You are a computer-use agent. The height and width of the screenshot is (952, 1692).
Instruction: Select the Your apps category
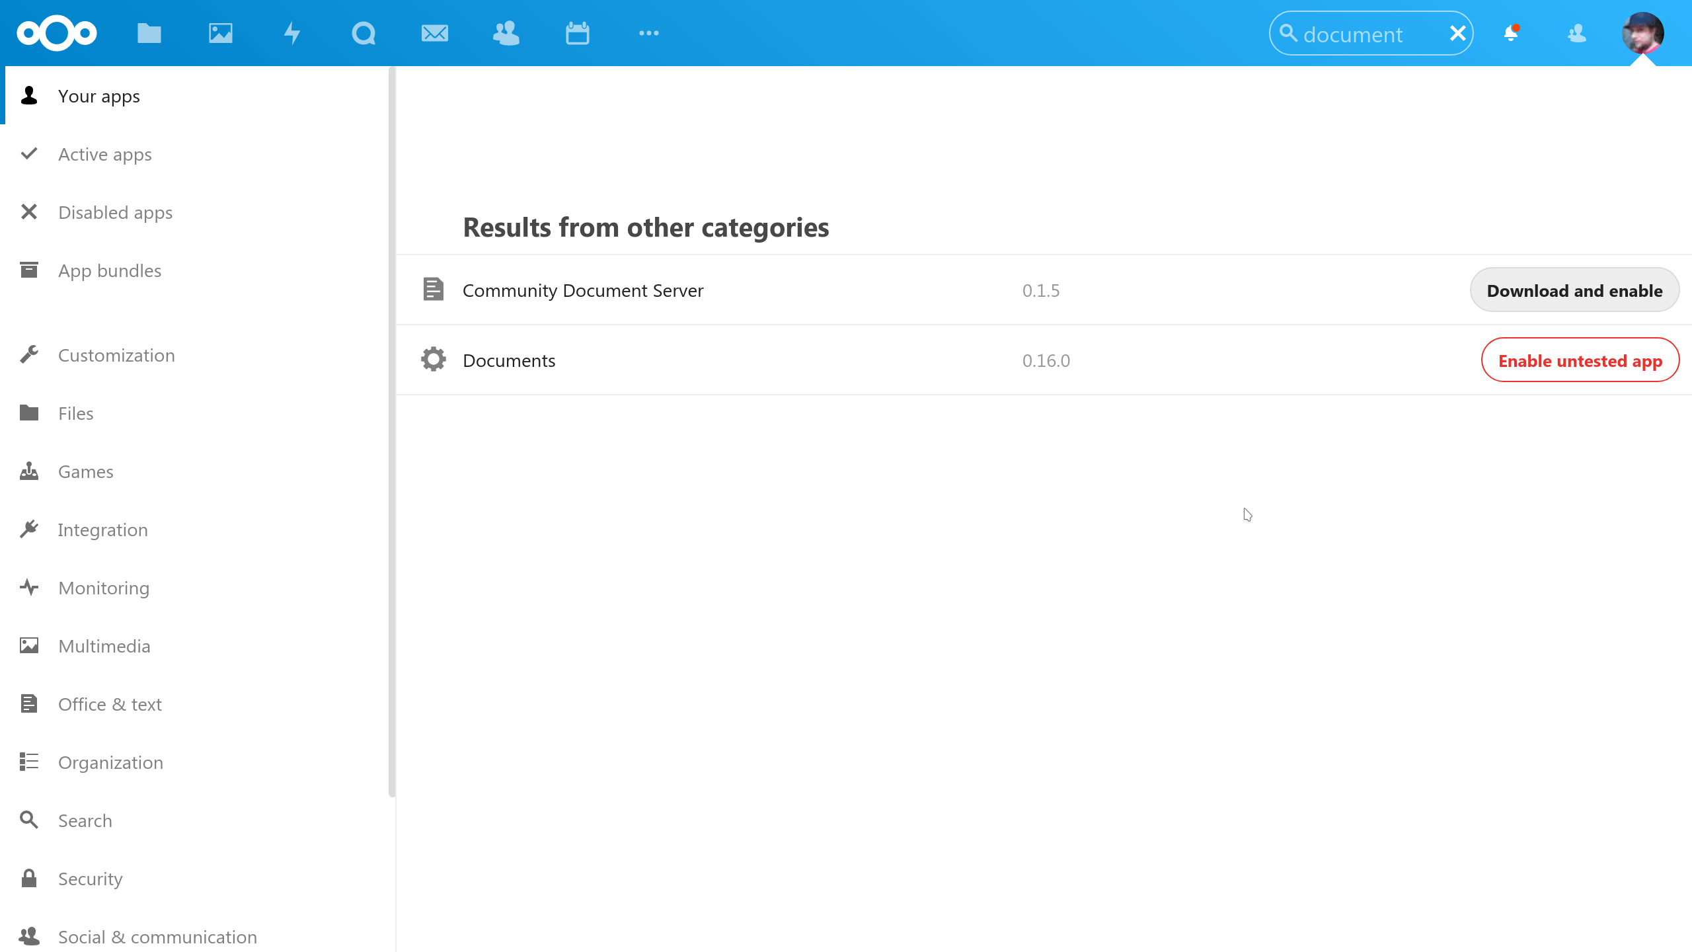[x=197, y=96]
